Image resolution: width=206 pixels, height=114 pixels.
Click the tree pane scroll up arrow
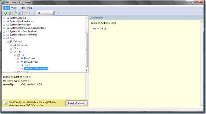pyautogui.click(x=86, y=18)
